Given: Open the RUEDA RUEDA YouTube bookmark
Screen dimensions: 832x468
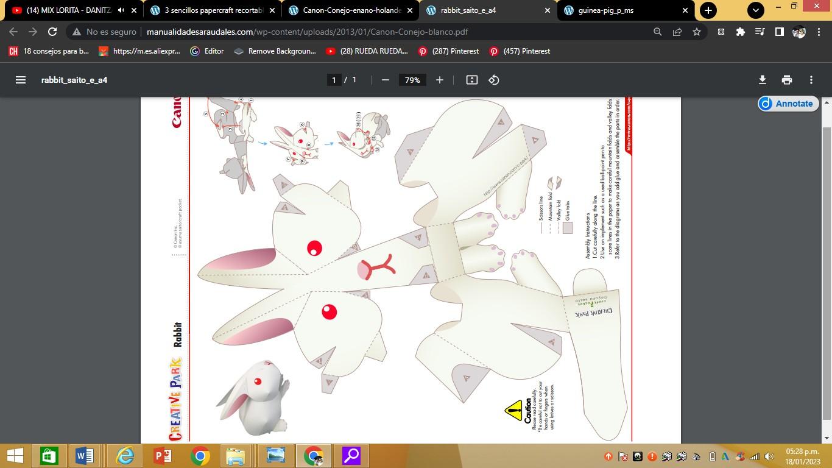Looking at the screenshot, I should pos(367,51).
